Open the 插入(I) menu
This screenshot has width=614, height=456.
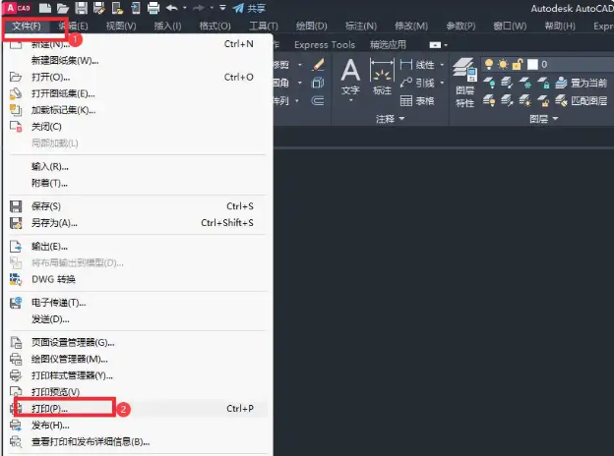[167, 27]
